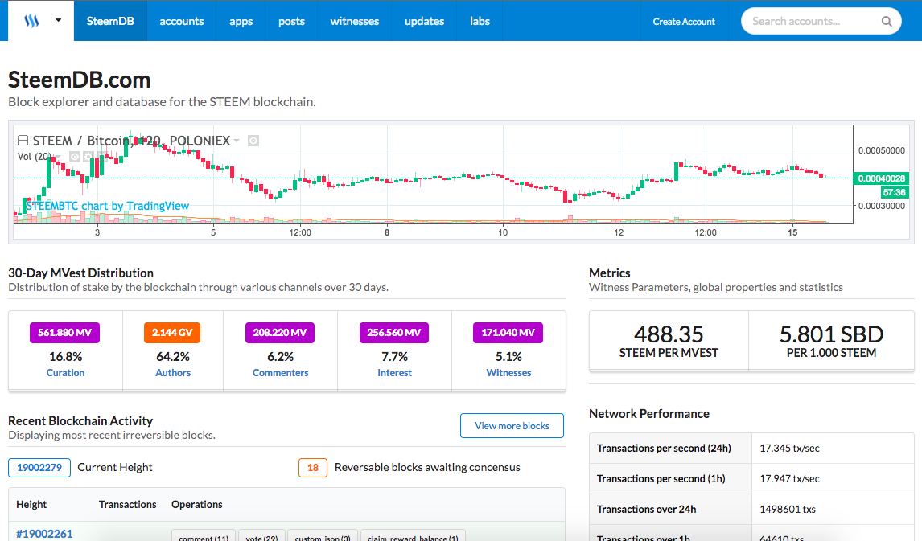Toggle visibility eye icon next to POLONIEX
Screen dimensions: 922x541
tap(253, 141)
